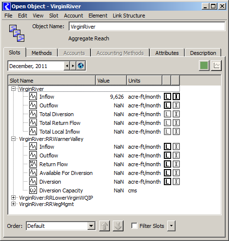This screenshot has height=241, width=229.
Task: Step to the previous month
Action: point(67,66)
